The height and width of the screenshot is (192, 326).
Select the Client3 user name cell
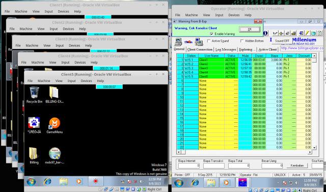tap(211, 68)
